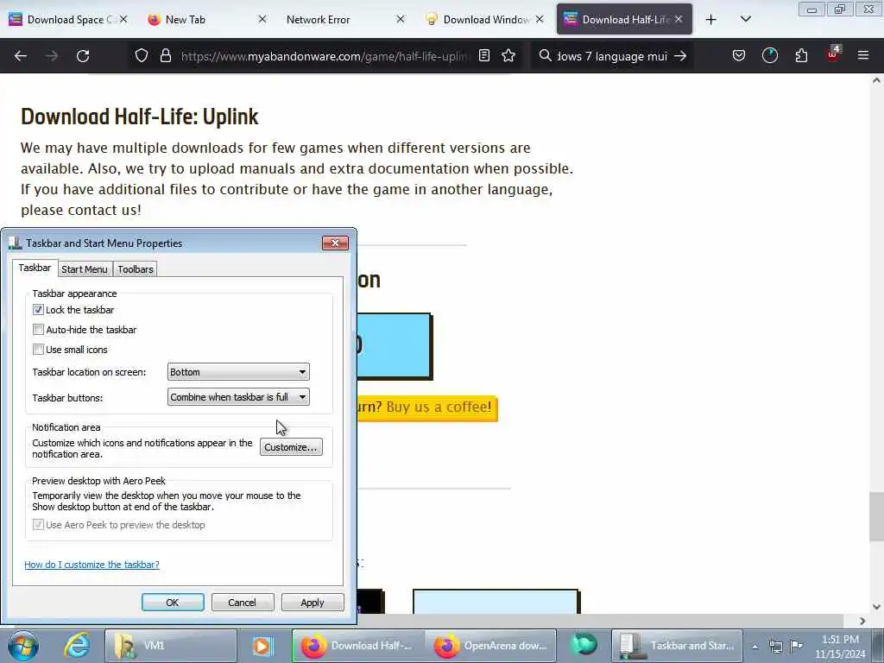Image resolution: width=884 pixels, height=663 pixels.
Task: Switch to OpenArena Firefox taskbar button
Action: point(490,646)
